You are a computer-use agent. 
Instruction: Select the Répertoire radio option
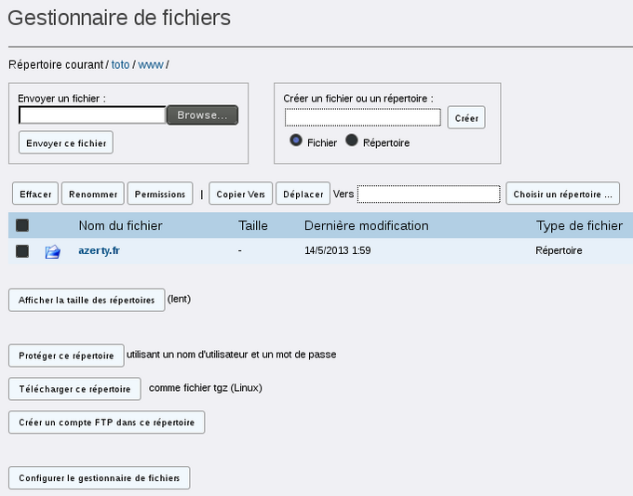pyautogui.click(x=352, y=141)
